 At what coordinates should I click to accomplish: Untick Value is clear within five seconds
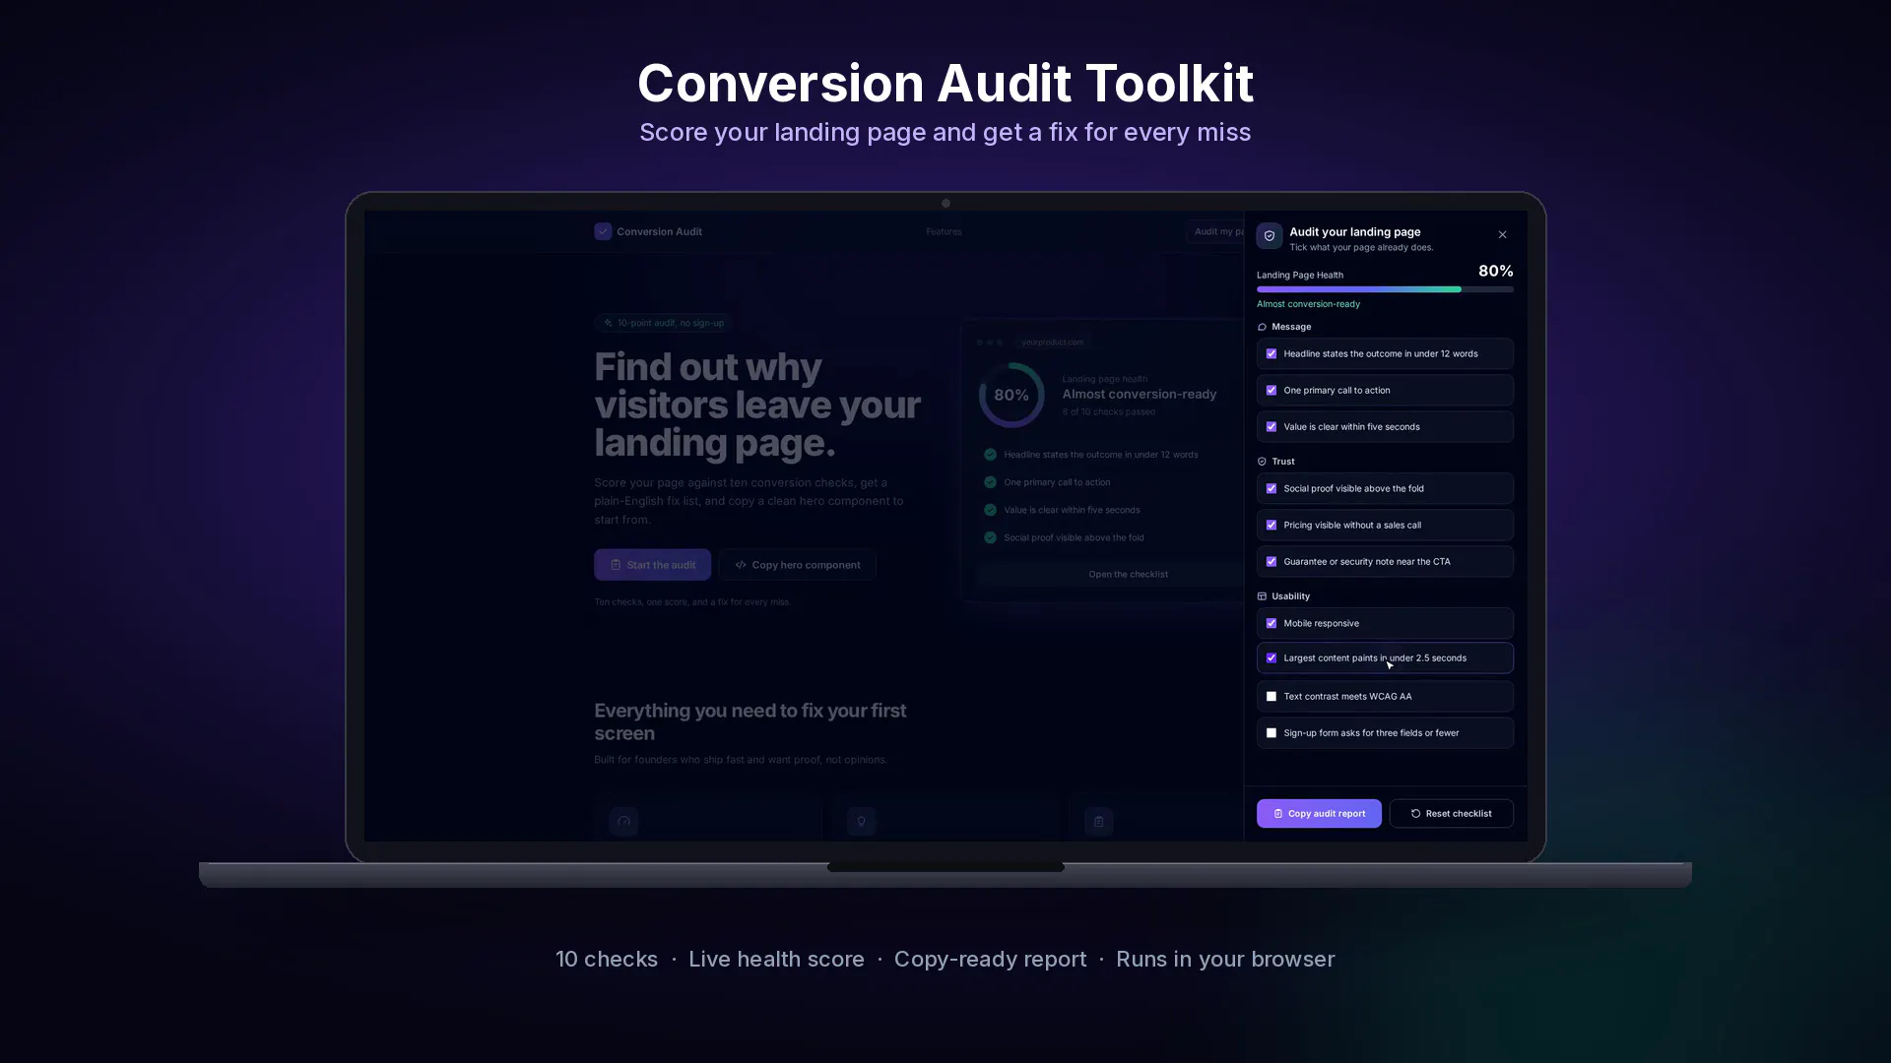tap(1272, 427)
